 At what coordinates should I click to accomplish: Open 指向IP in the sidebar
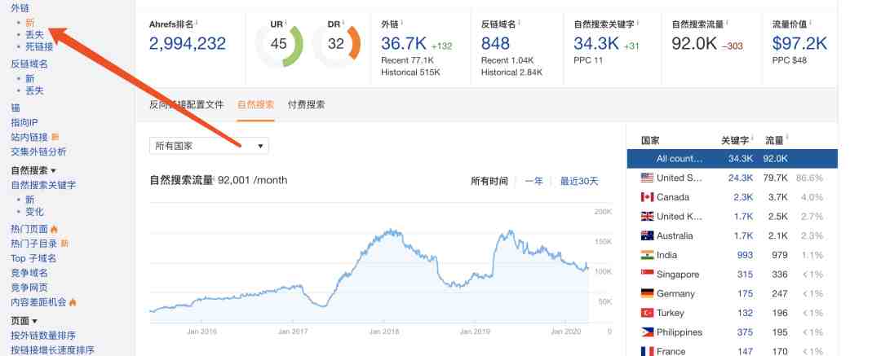point(24,122)
